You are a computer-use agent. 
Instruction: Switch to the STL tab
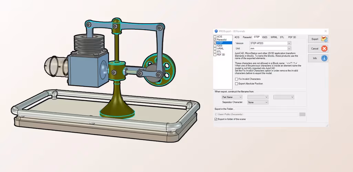(282, 37)
